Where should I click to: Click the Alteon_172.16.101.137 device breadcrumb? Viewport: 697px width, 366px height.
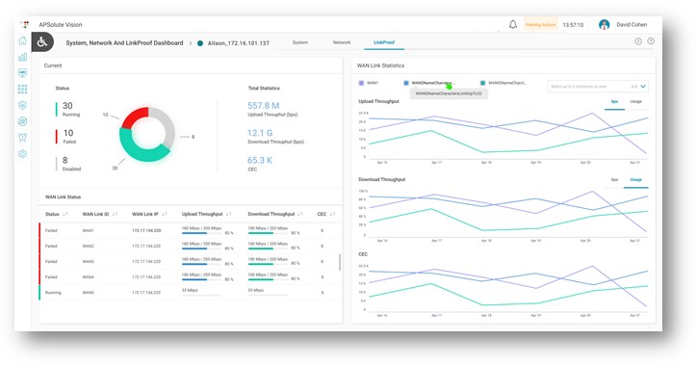tap(238, 43)
